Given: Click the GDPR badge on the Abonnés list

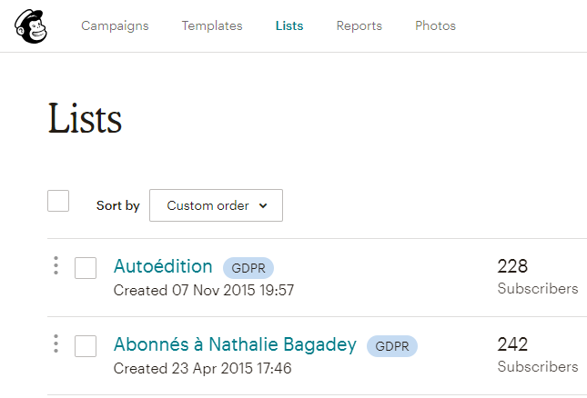Looking at the screenshot, I should coord(392,346).
